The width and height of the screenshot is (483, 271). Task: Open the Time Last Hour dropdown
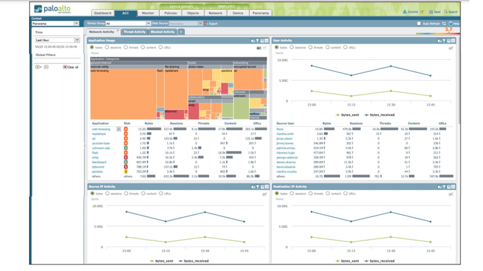(77, 40)
